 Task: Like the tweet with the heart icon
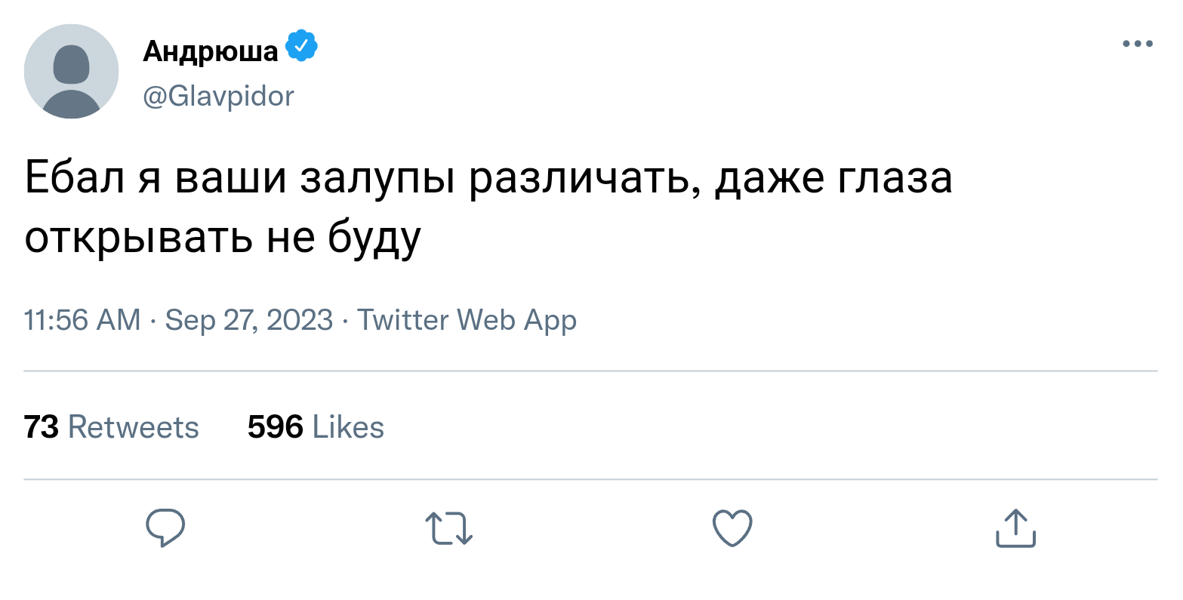tap(732, 528)
